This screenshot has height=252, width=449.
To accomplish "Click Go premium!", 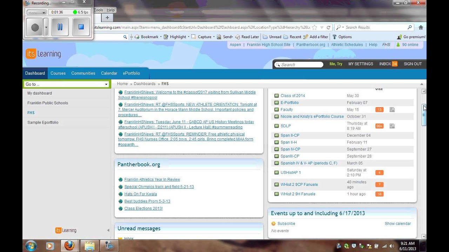I will point(411,37).
